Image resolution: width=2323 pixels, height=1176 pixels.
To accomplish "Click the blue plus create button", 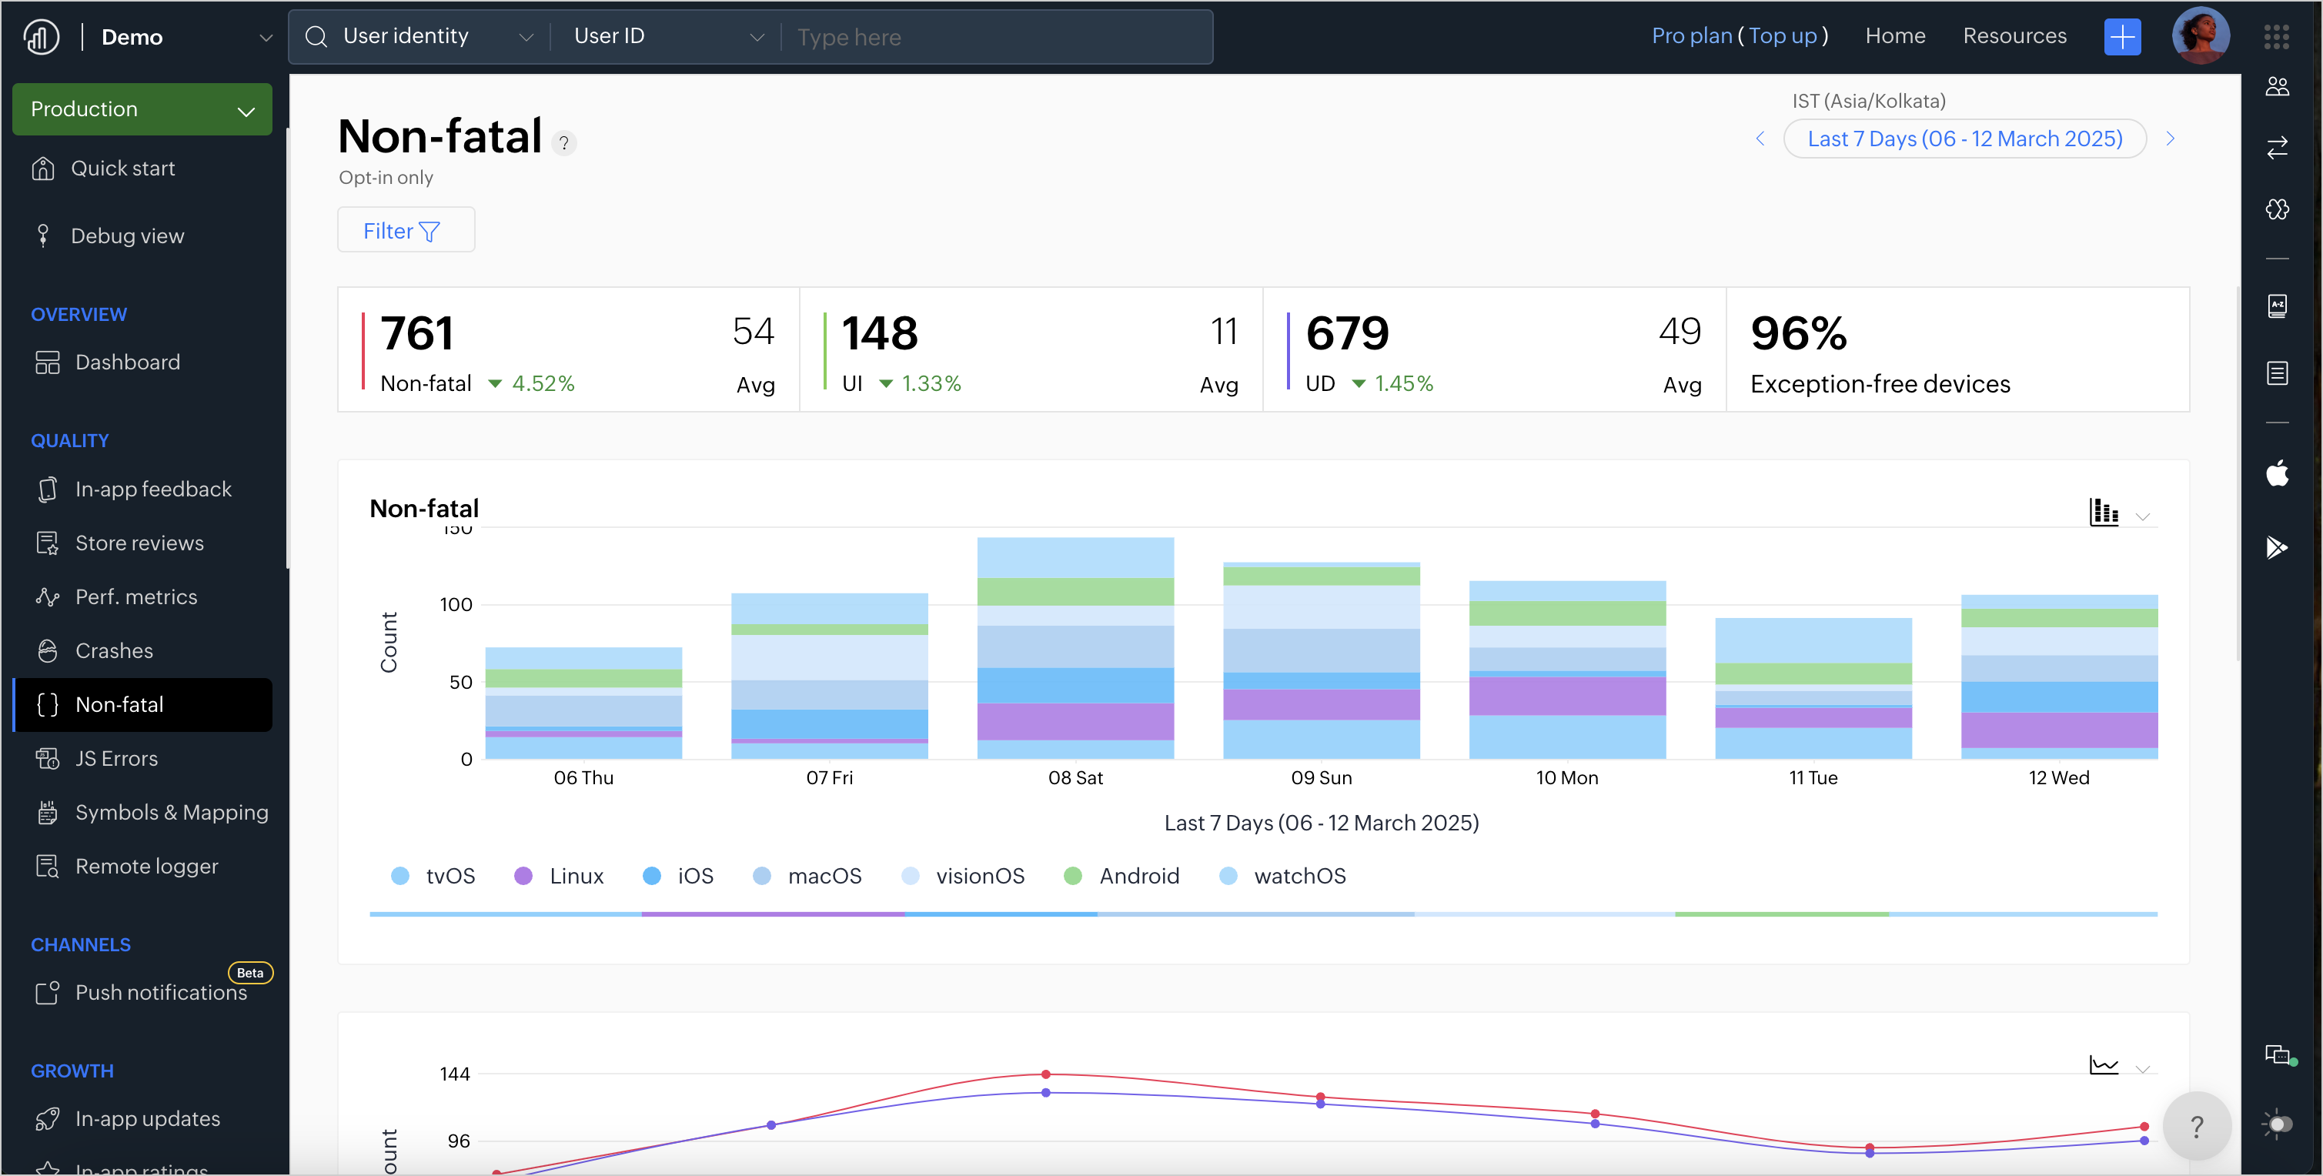I will point(2122,37).
